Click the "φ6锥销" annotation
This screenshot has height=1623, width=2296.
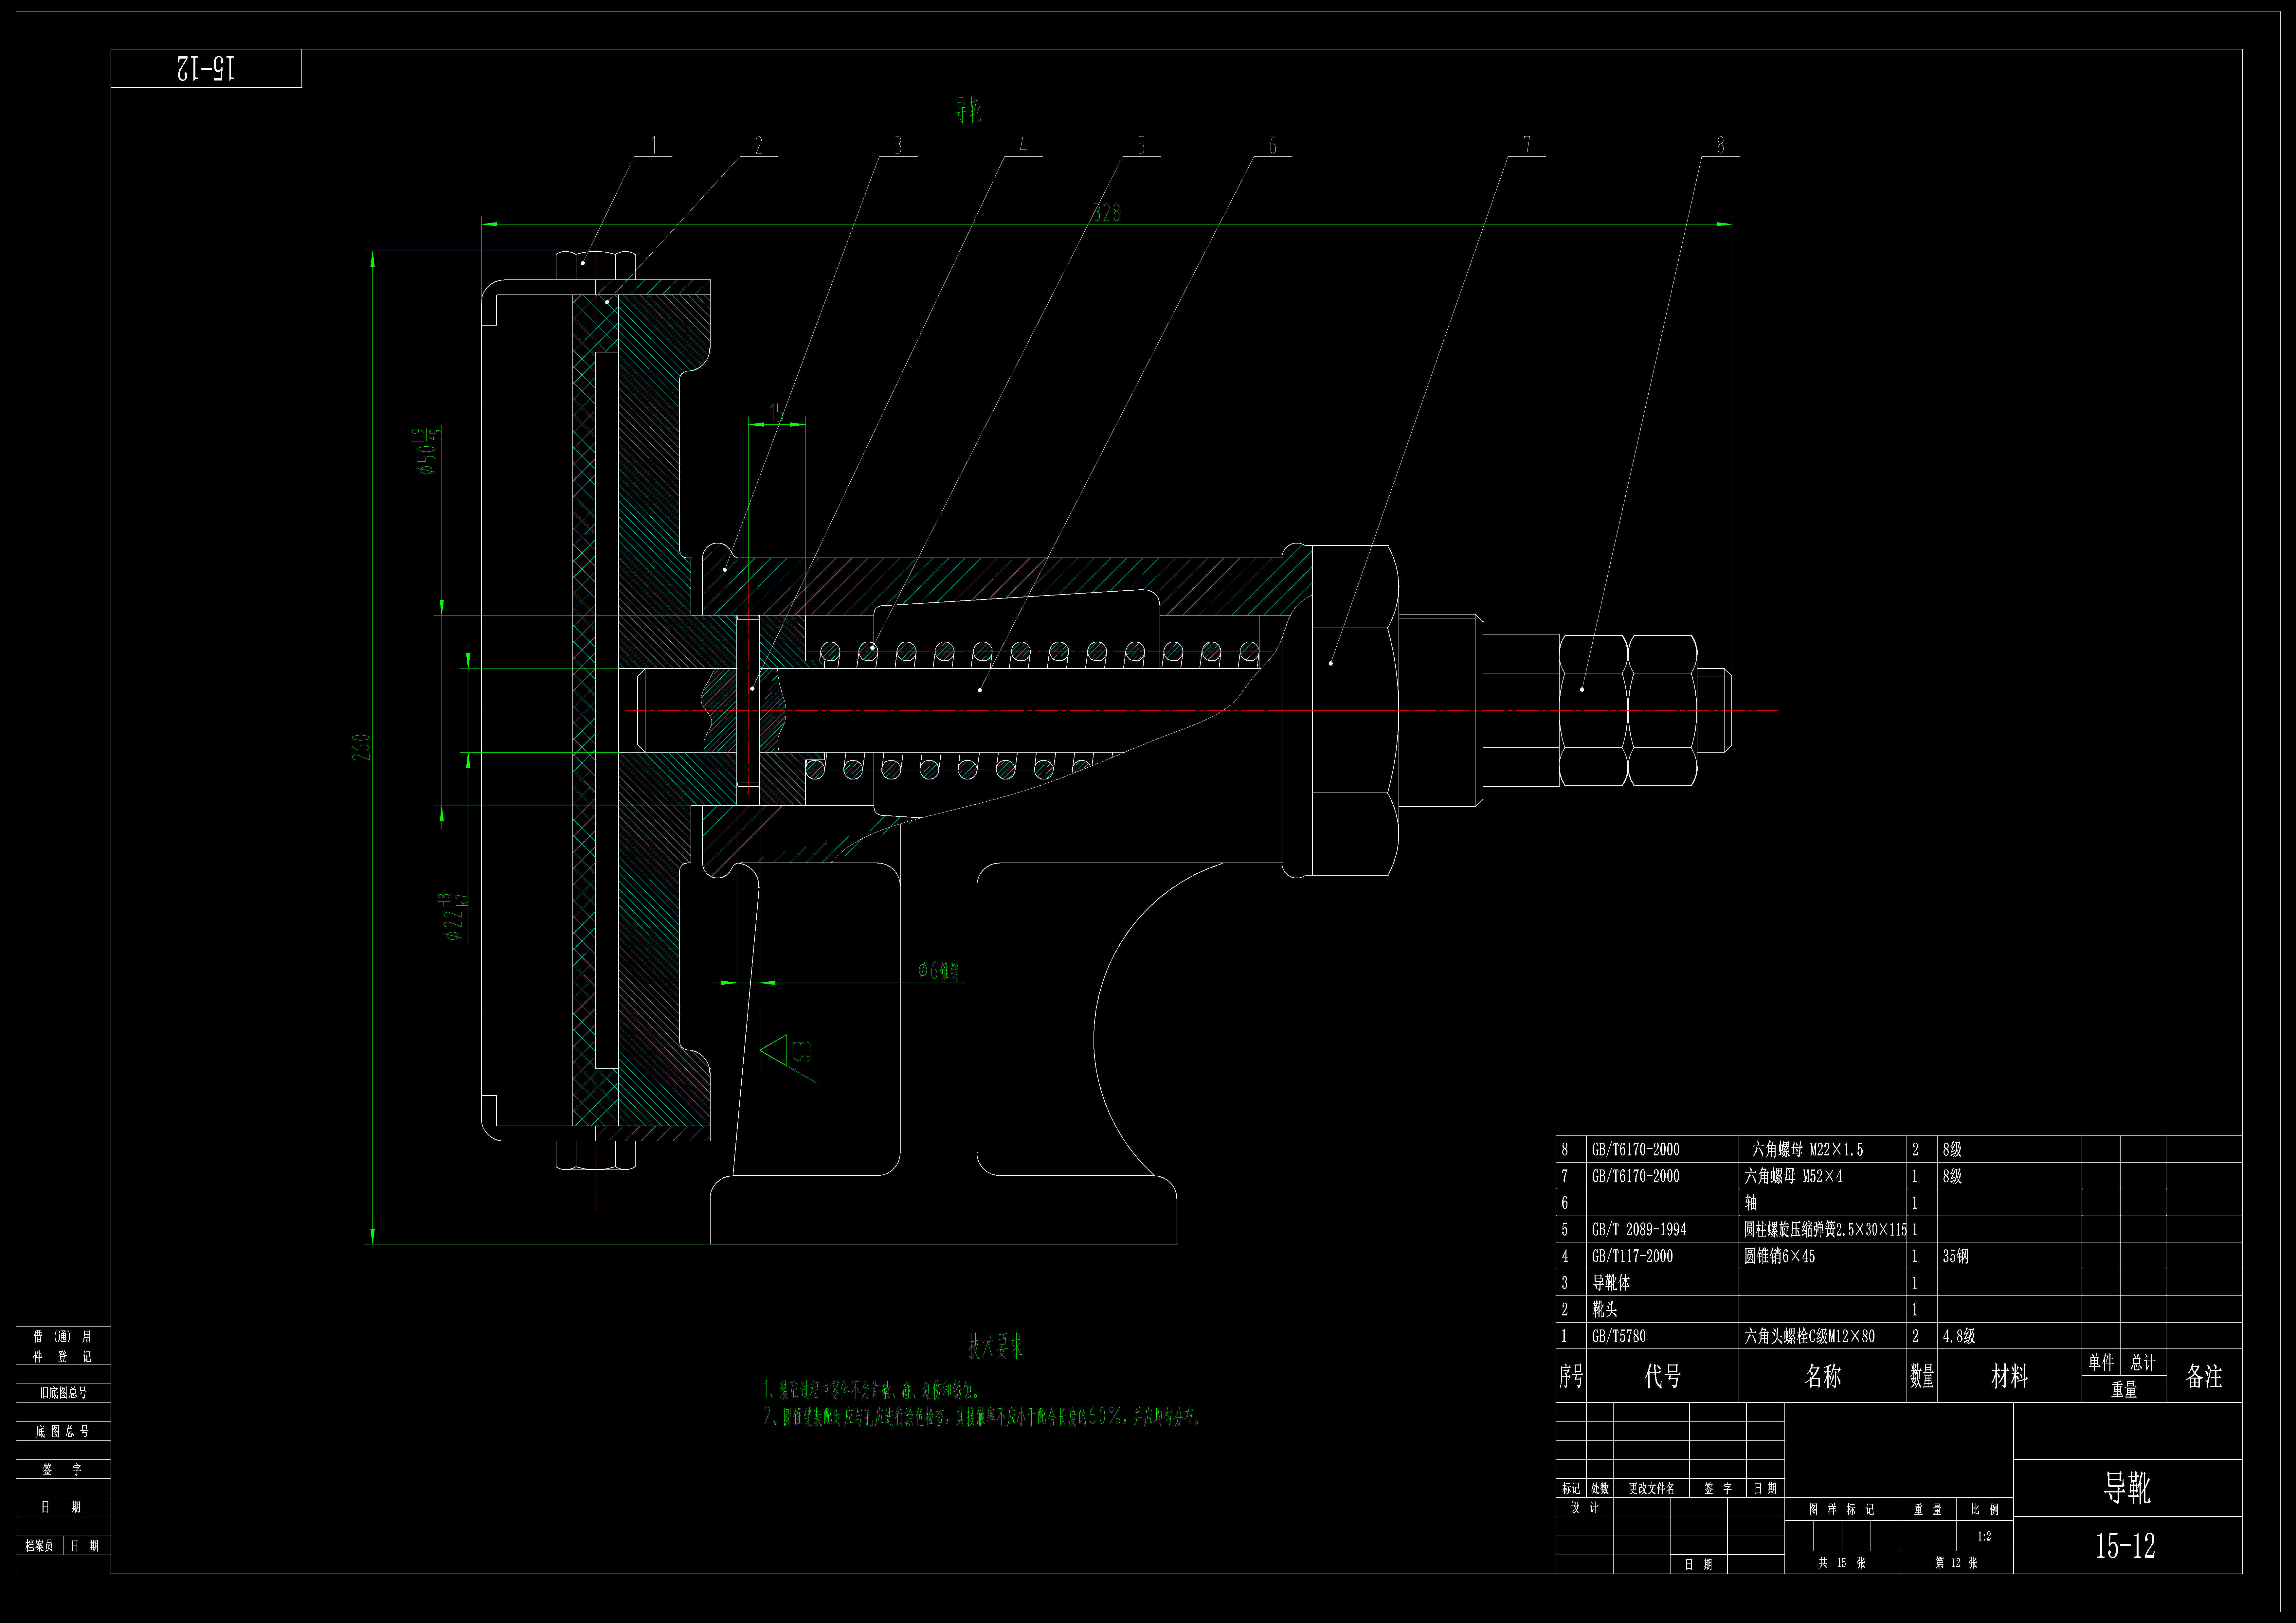coord(939,971)
